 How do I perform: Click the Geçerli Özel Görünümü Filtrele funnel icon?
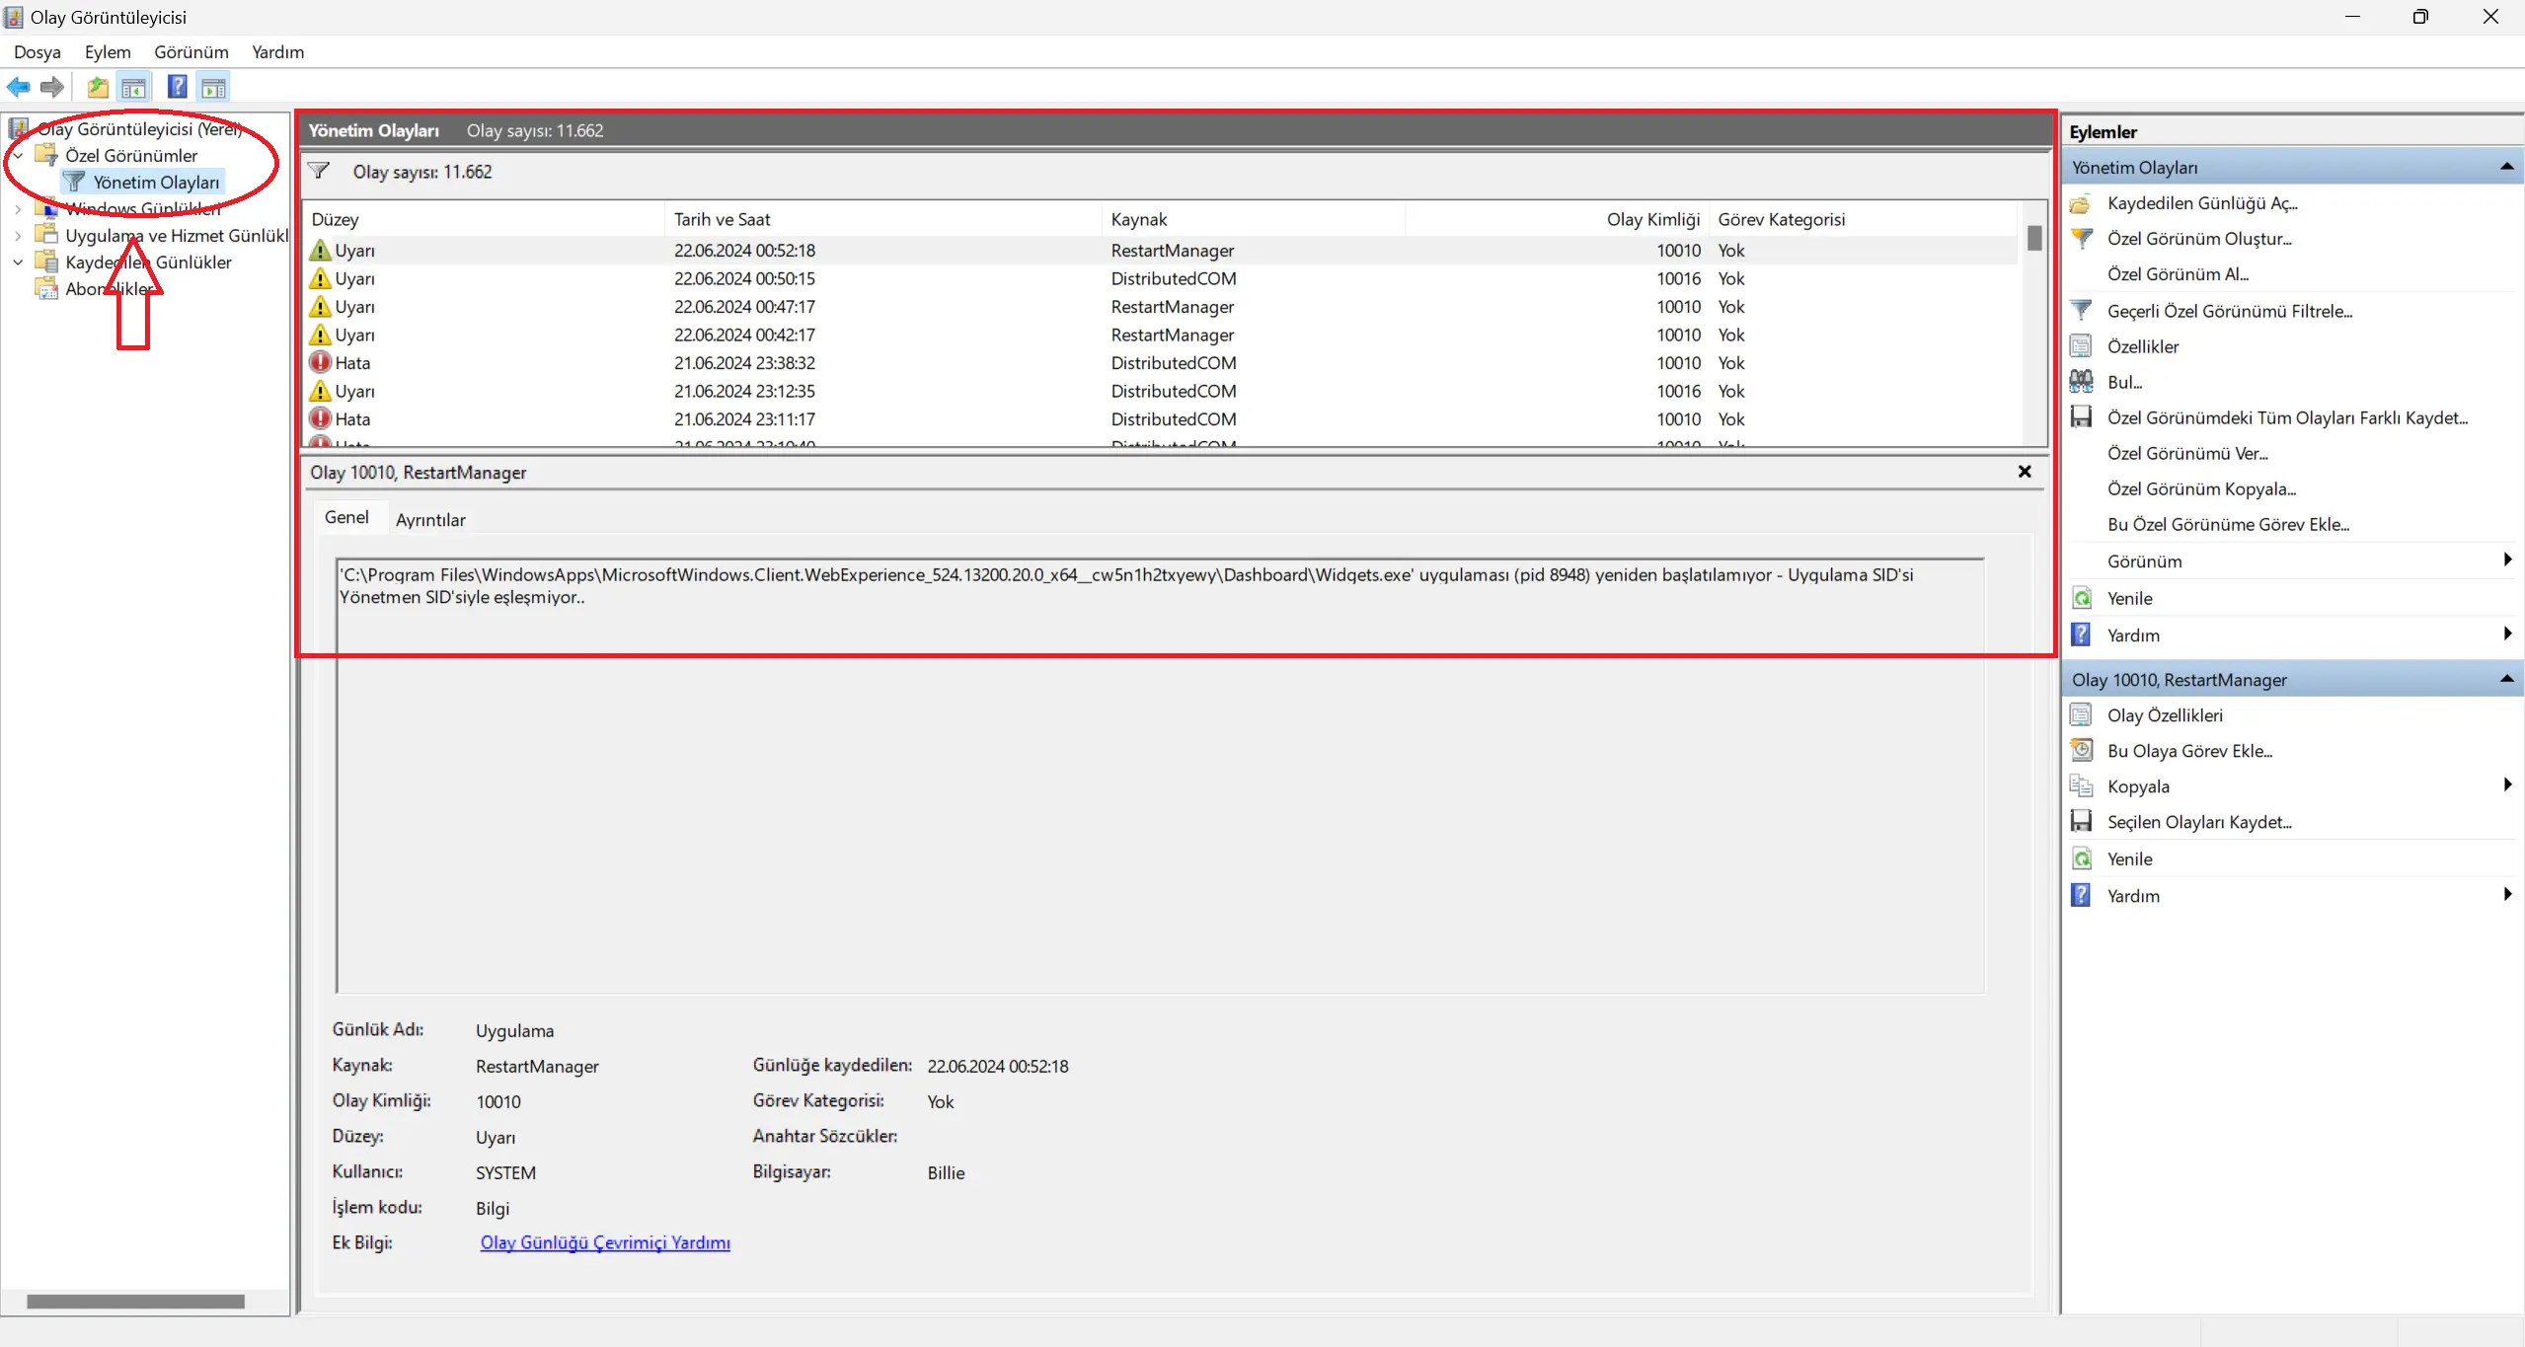[x=2081, y=311]
